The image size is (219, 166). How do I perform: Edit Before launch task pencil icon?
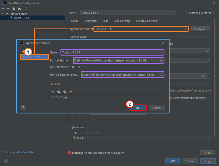[x=87, y=133]
